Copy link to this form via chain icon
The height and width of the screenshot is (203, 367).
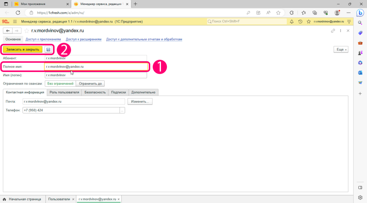click(x=333, y=31)
